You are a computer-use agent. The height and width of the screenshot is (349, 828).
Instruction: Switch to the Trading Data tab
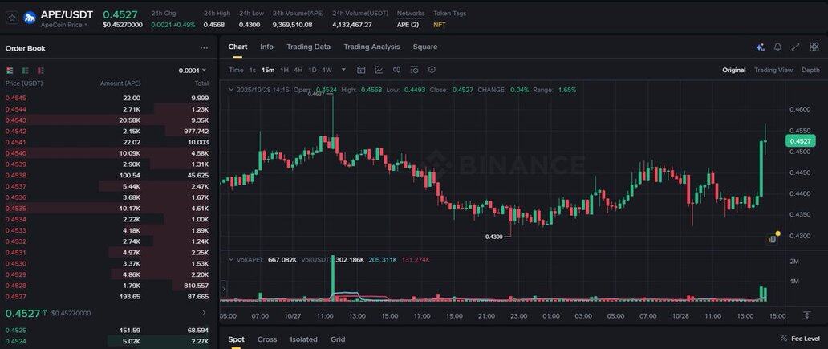tap(308, 47)
